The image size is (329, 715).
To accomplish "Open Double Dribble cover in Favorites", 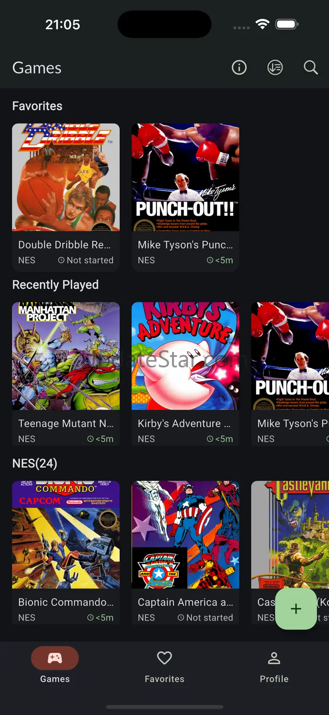I will (66, 177).
